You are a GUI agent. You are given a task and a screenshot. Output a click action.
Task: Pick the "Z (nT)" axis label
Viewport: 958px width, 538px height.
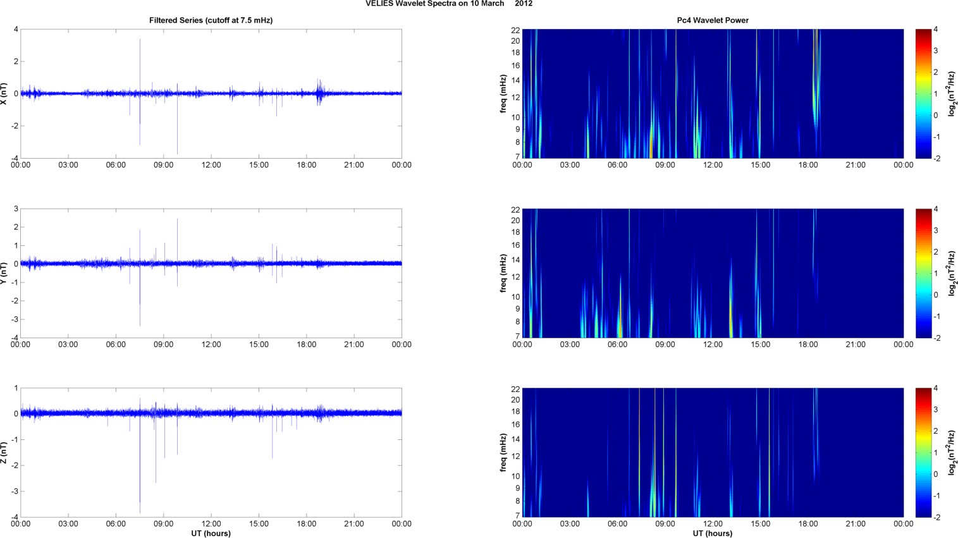[4, 453]
